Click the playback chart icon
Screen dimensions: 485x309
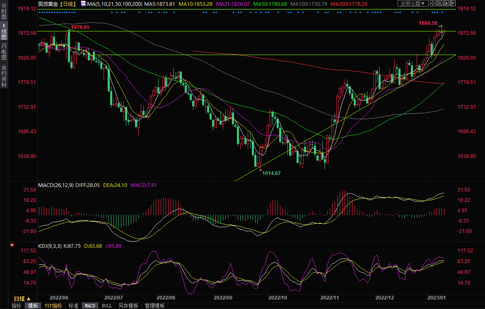click(x=446, y=4)
